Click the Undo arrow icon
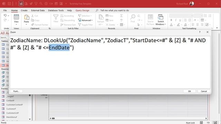Viewport: 221px width, 124px height. click(x=5, y=15)
